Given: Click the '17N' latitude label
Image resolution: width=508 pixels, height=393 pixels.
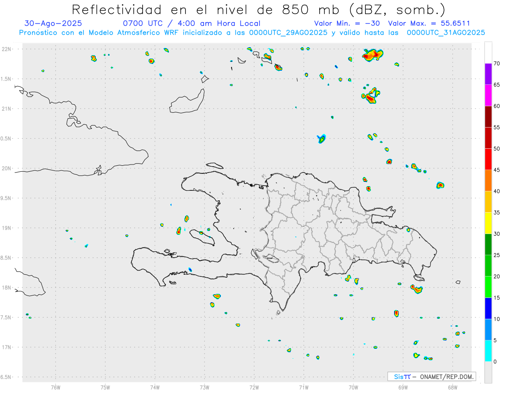Looking at the screenshot, I should 7,347.
